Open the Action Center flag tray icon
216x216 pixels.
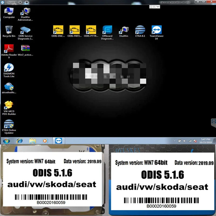pyautogui.click(x=195, y=141)
